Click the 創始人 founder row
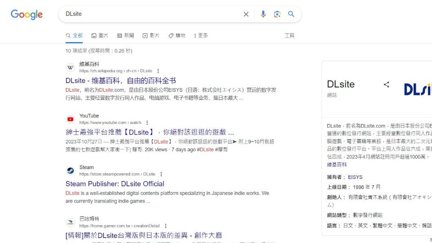 [x=379, y=201]
